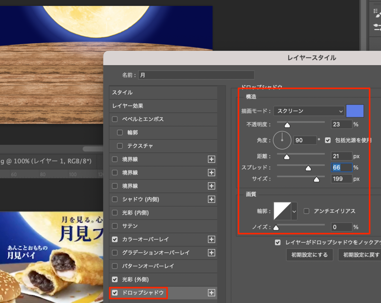Click the 名前 name input field

pyautogui.click(x=196, y=75)
